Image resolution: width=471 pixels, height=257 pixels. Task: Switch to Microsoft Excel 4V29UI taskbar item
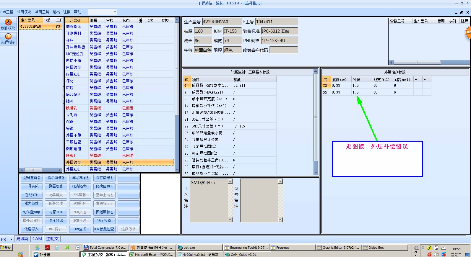[152, 254]
